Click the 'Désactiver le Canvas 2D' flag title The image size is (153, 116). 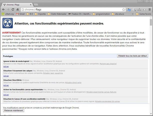pyautogui.click(x=24, y=99)
